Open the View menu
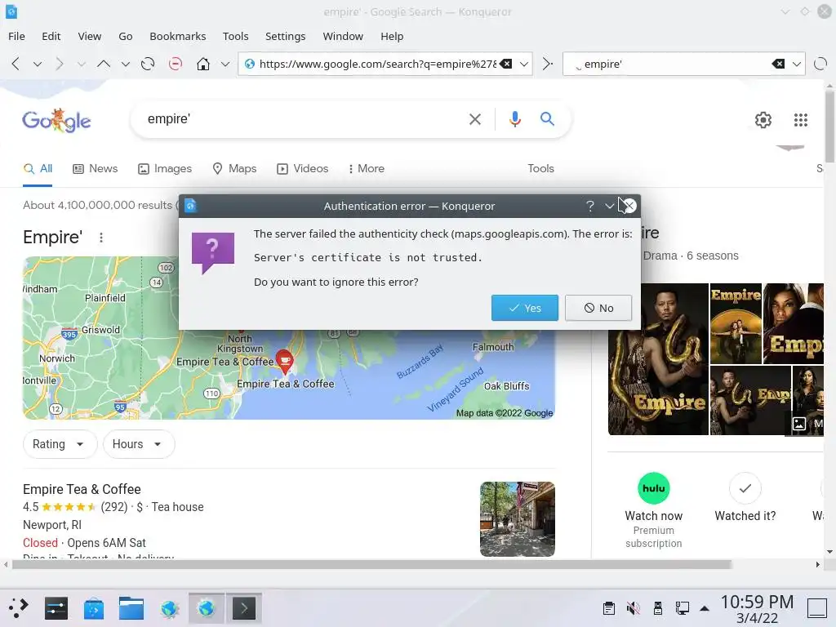836x627 pixels. (90, 36)
